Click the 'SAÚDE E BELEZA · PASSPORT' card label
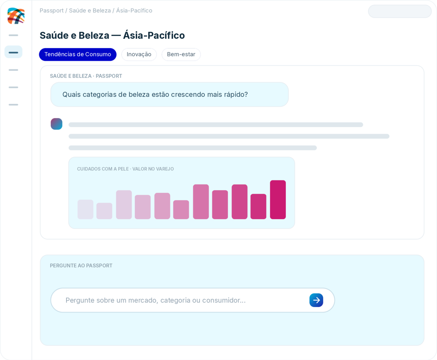 [86, 76]
